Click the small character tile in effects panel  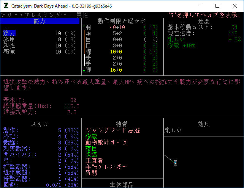click(175, 163)
